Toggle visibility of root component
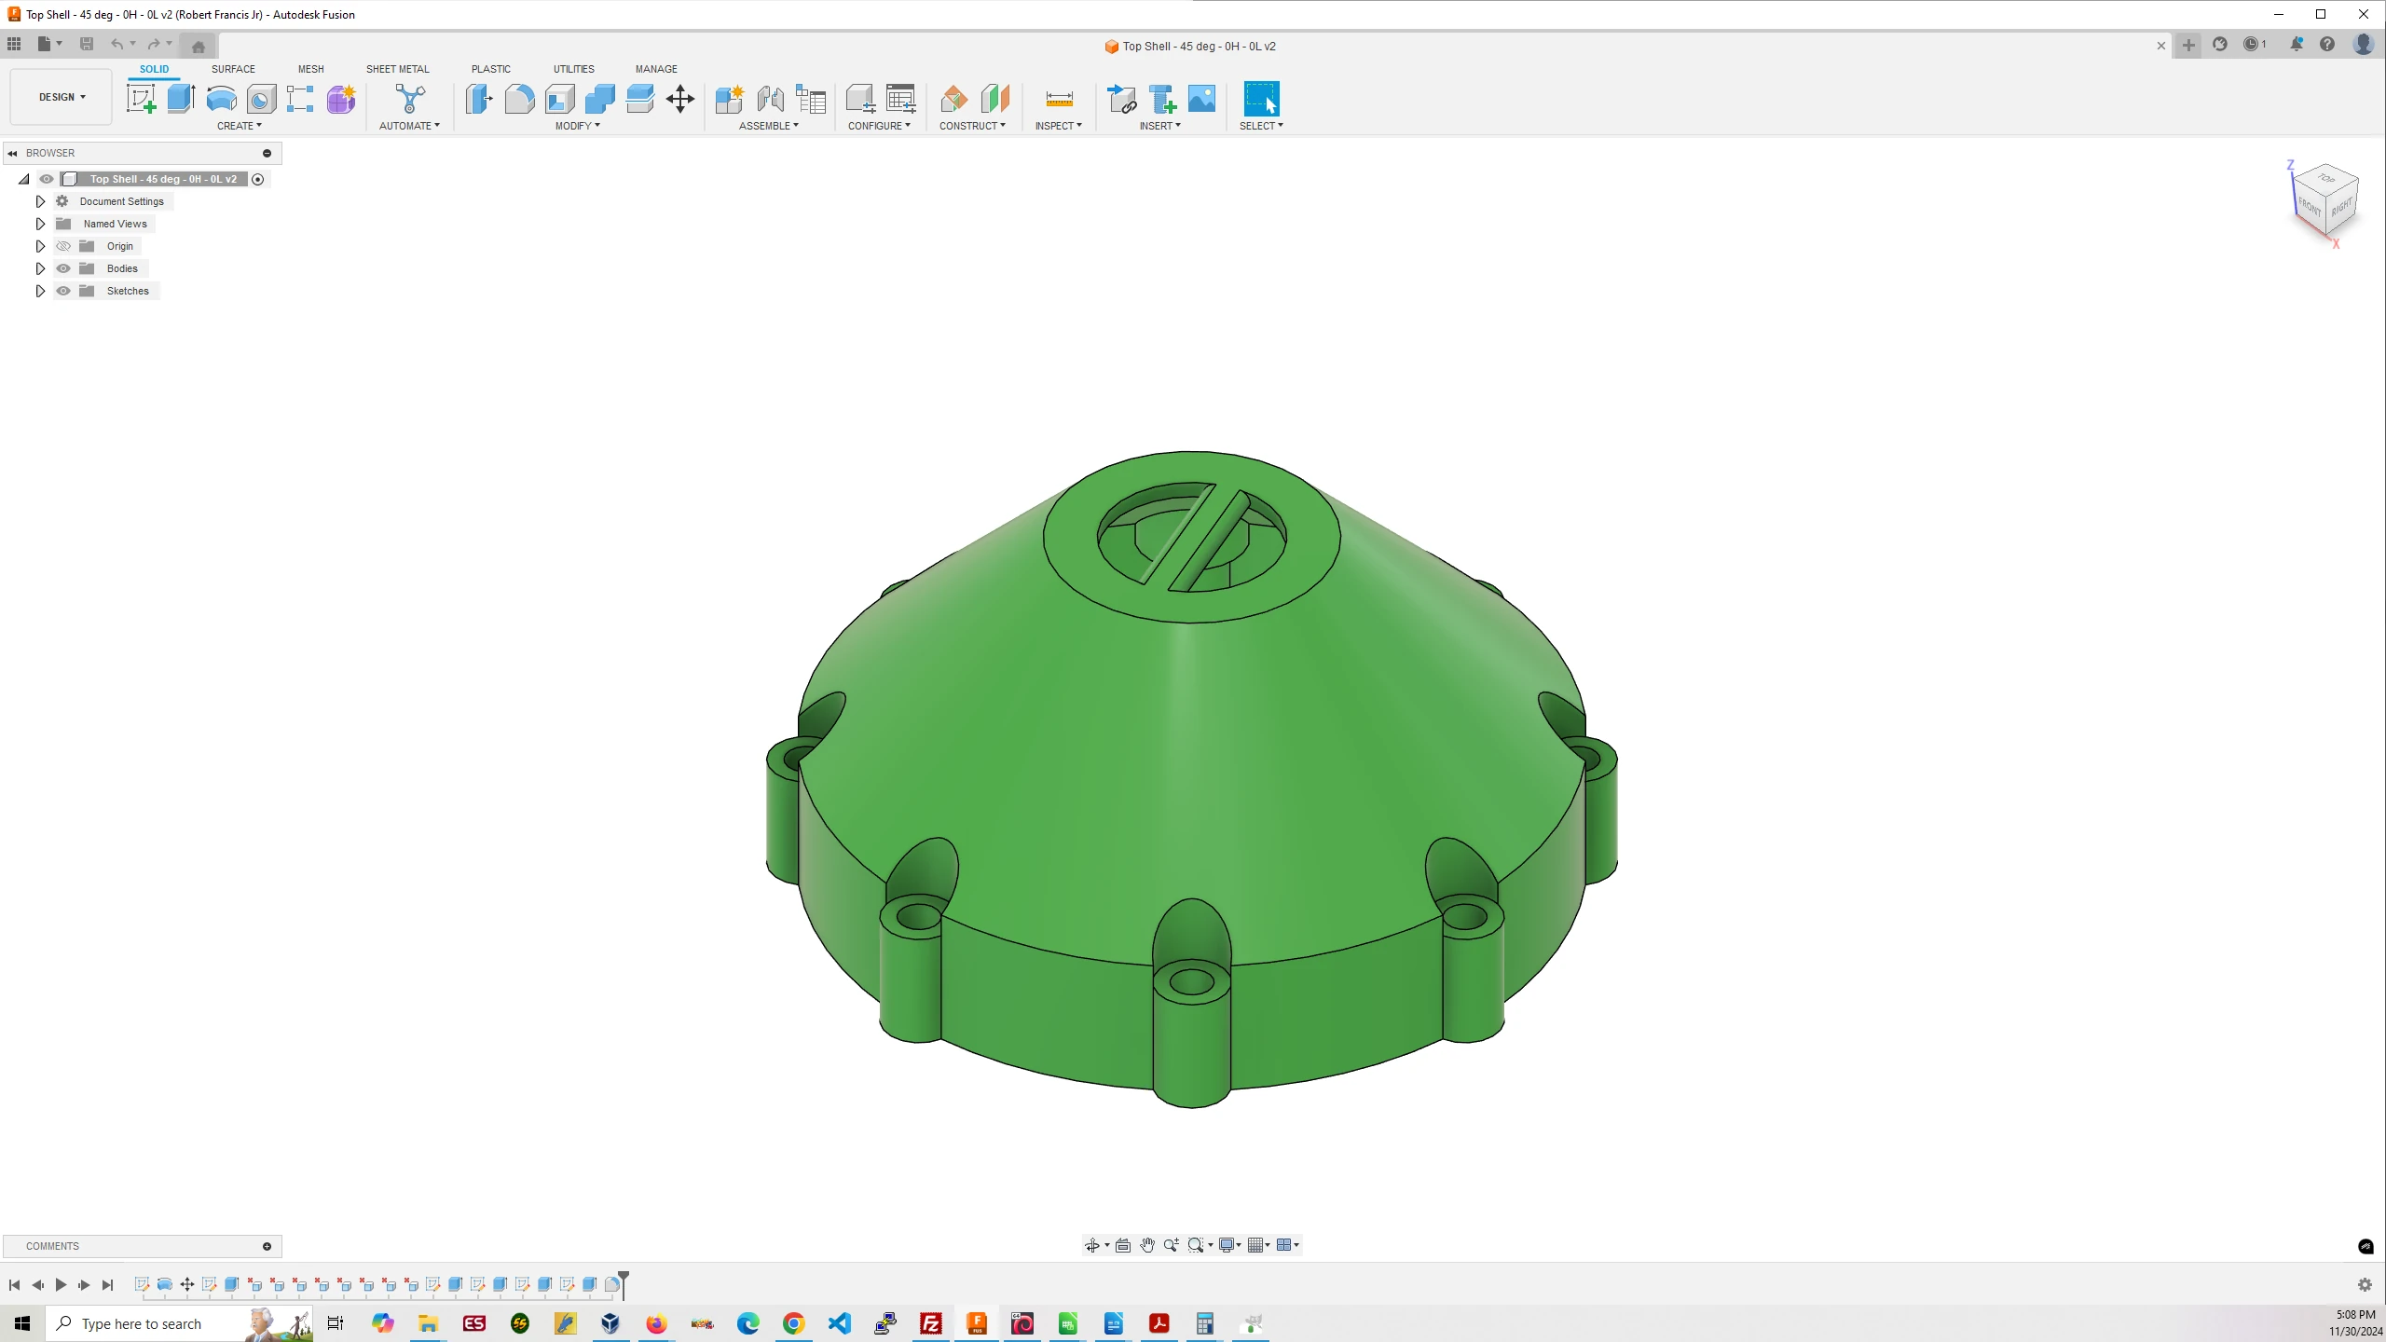Image resolution: width=2386 pixels, height=1342 pixels. (x=47, y=179)
